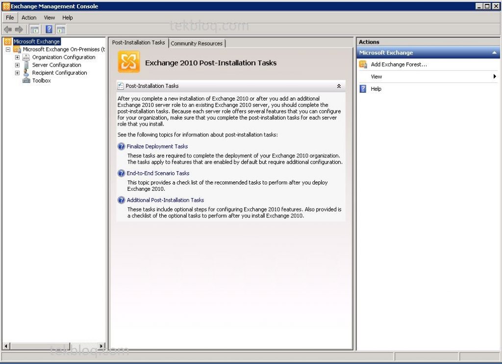
Task: Click the Post-Installation Tasks section header
Action: [231, 86]
